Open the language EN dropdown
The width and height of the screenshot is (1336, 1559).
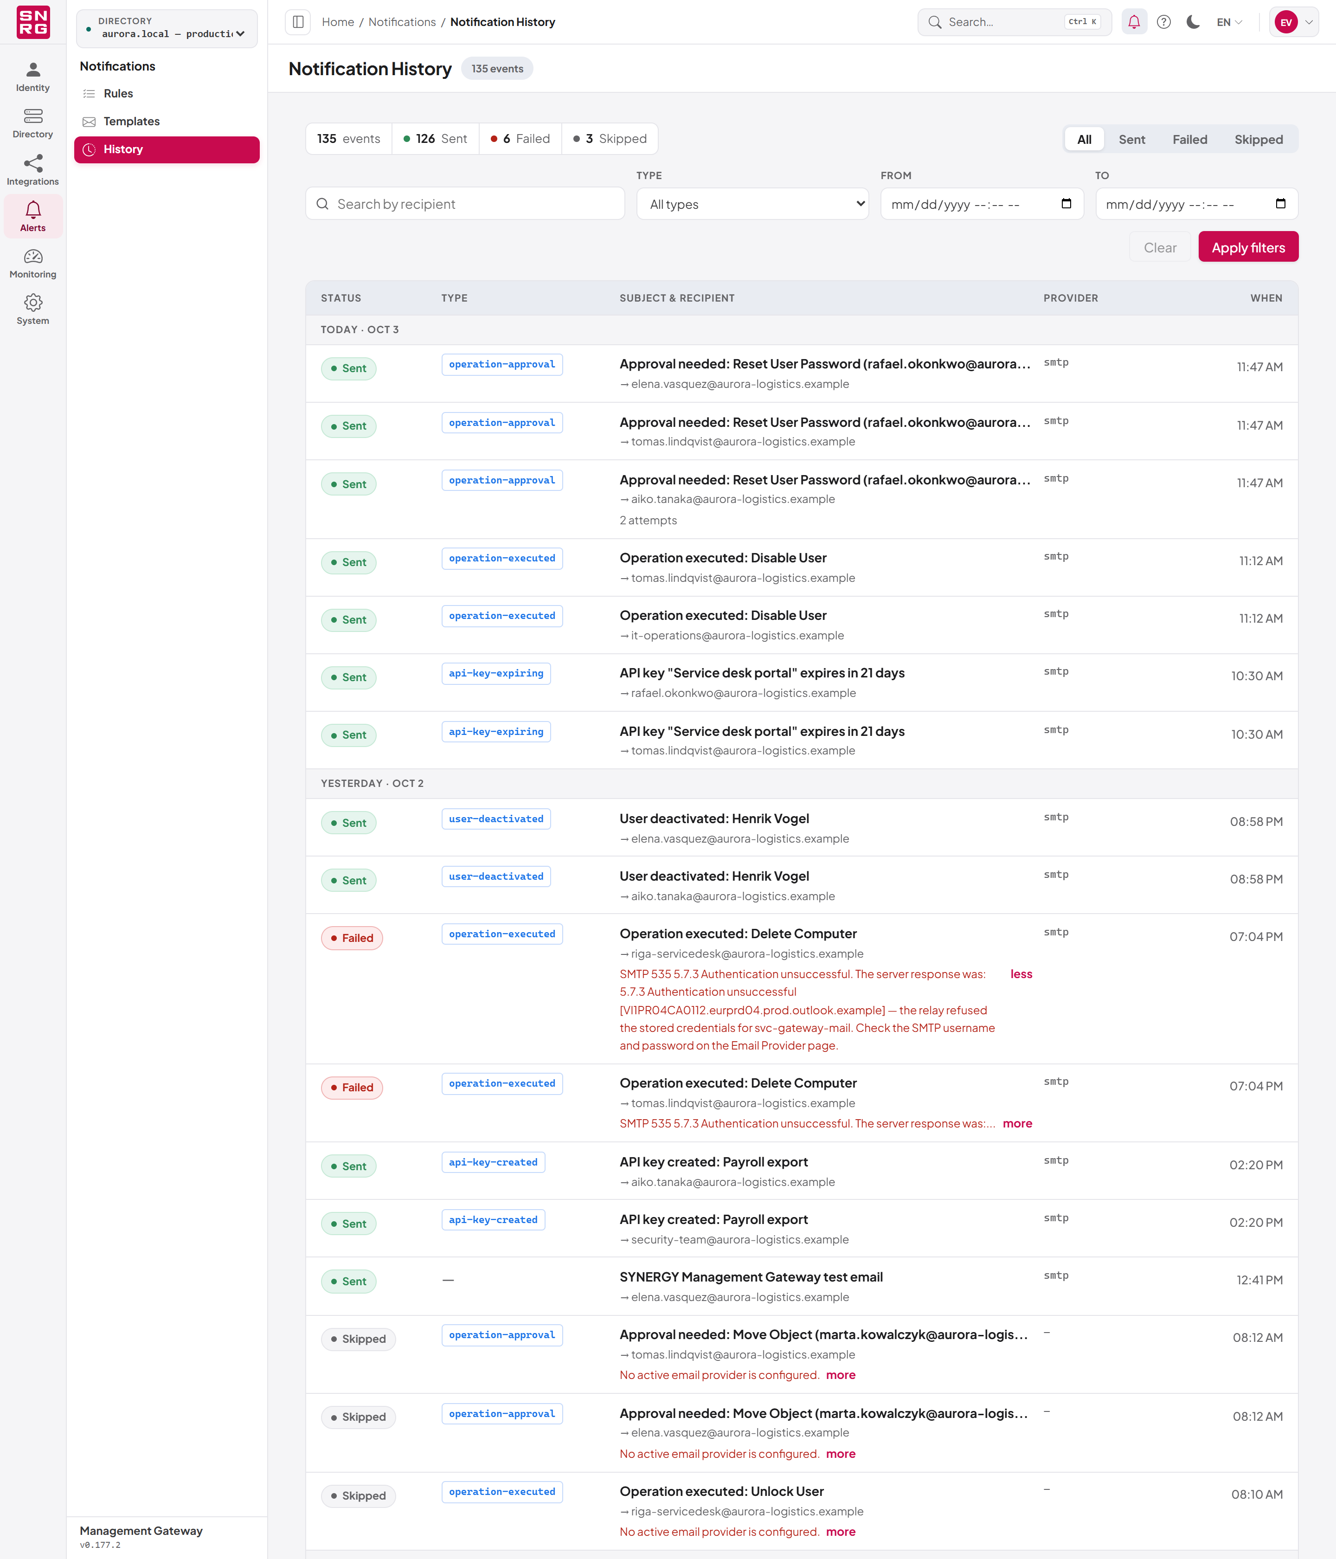tap(1229, 22)
